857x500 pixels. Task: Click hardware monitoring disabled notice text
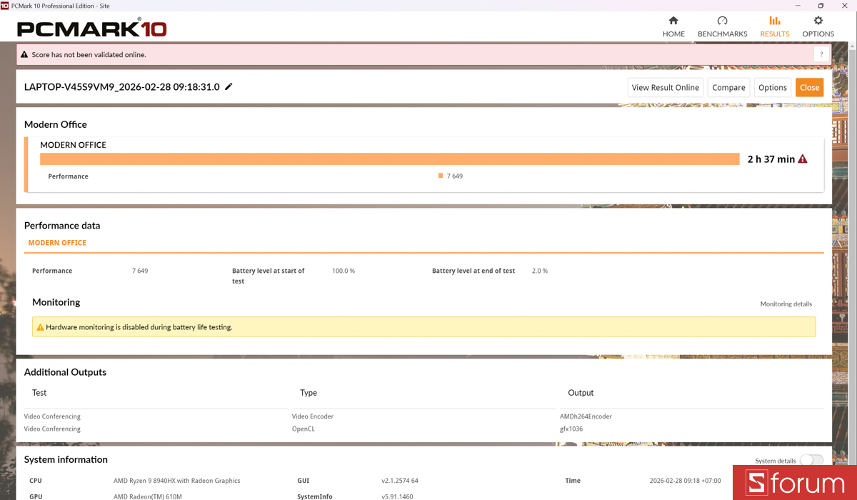click(x=139, y=327)
